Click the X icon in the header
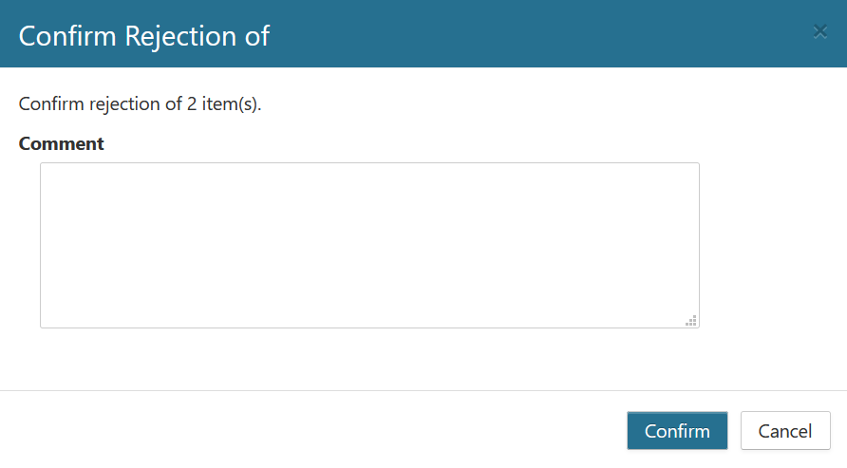Image resolution: width=847 pixels, height=468 pixels. (820, 31)
